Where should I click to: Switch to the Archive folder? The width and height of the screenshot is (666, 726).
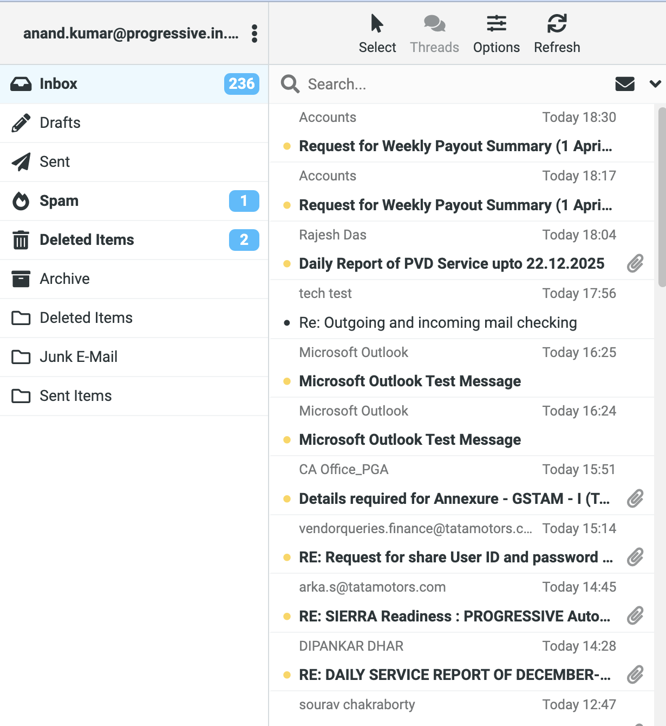click(x=64, y=279)
